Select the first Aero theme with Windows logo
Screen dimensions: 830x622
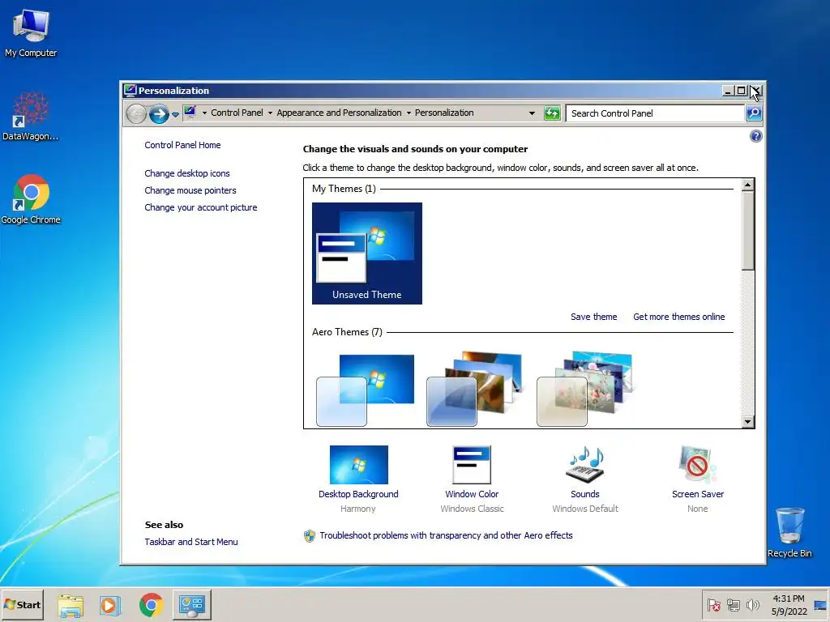pyautogui.click(x=366, y=390)
